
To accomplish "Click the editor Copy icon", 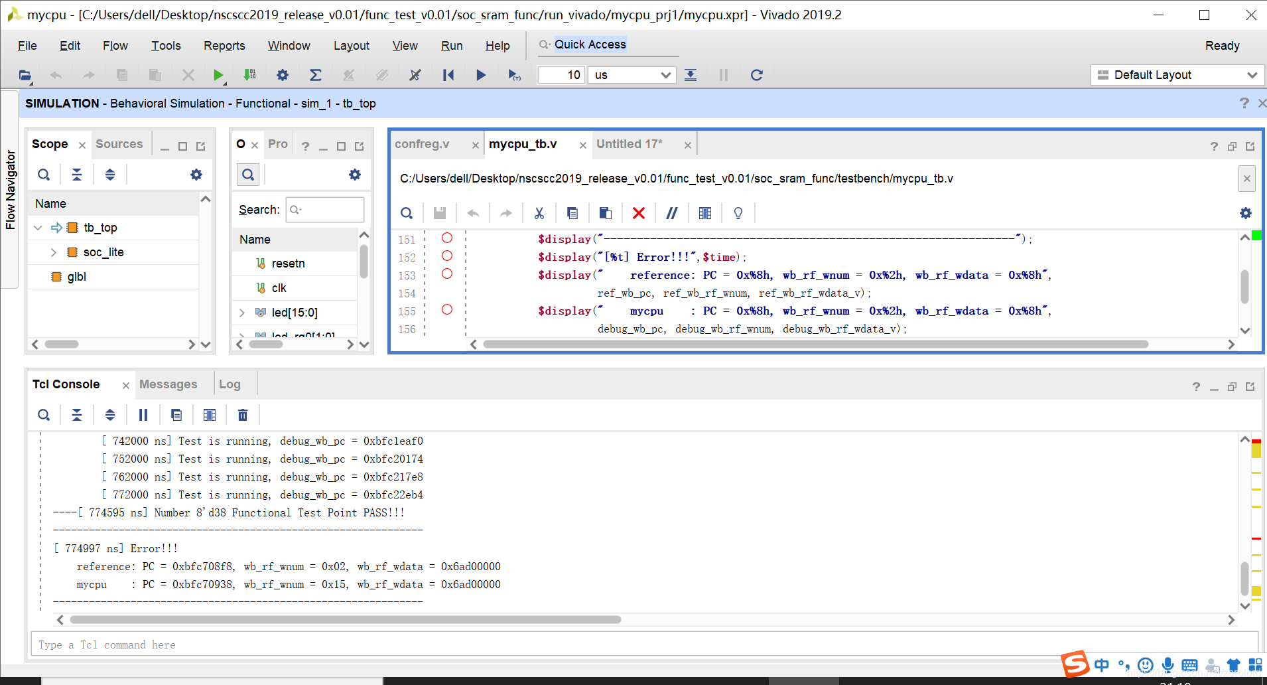I will (x=572, y=213).
